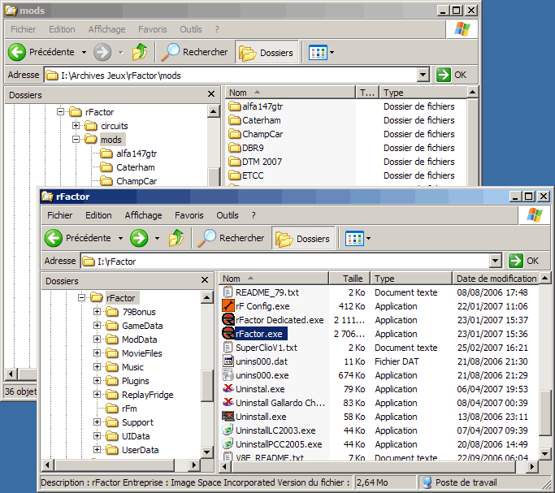The image size is (555, 493).
Task: Click scroll up arrow of mods file list
Action: tap(472, 93)
